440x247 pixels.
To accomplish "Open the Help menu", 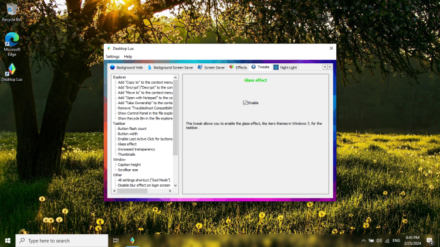I will pyautogui.click(x=128, y=57).
